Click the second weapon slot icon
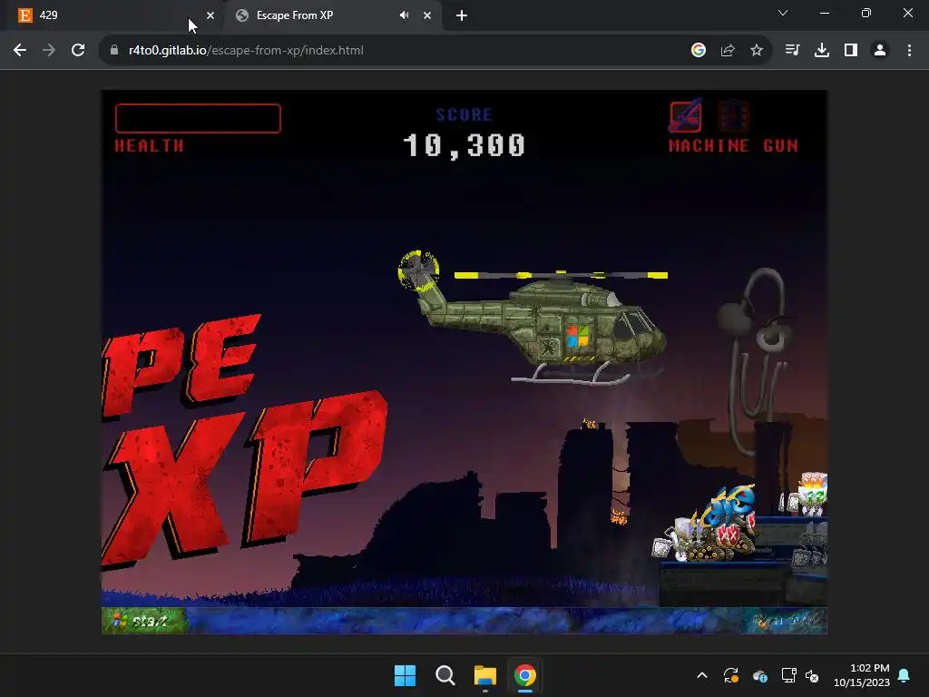The image size is (929, 697). tap(733, 115)
